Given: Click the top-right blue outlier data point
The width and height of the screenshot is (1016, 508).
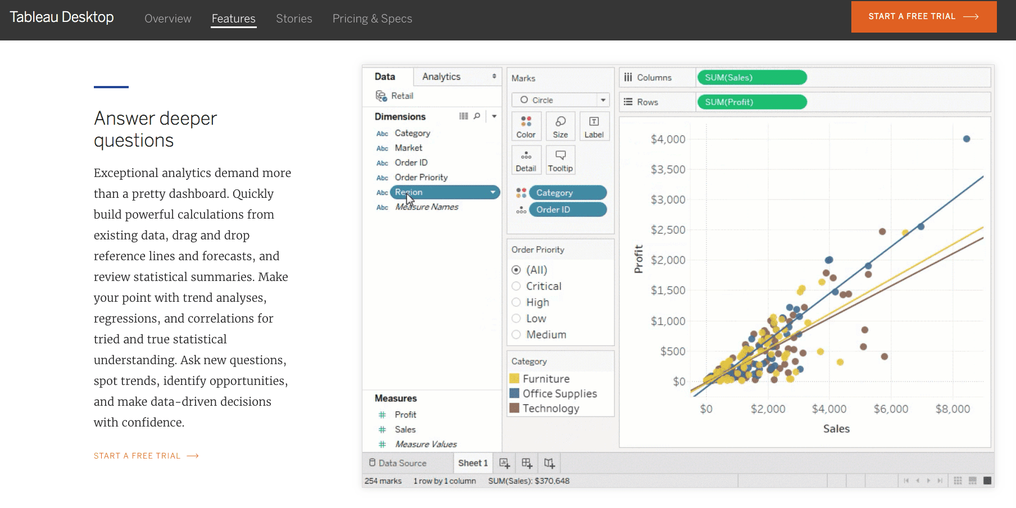Looking at the screenshot, I should [x=967, y=139].
